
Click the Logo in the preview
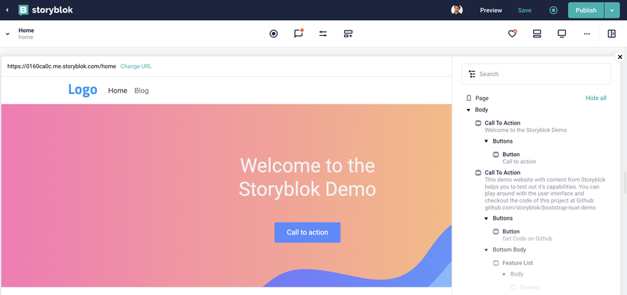pyautogui.click(x=83, y=90)
